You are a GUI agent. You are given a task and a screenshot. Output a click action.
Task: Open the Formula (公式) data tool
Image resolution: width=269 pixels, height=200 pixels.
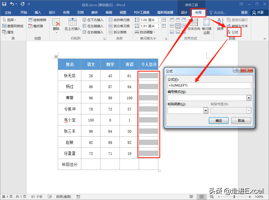234,32
